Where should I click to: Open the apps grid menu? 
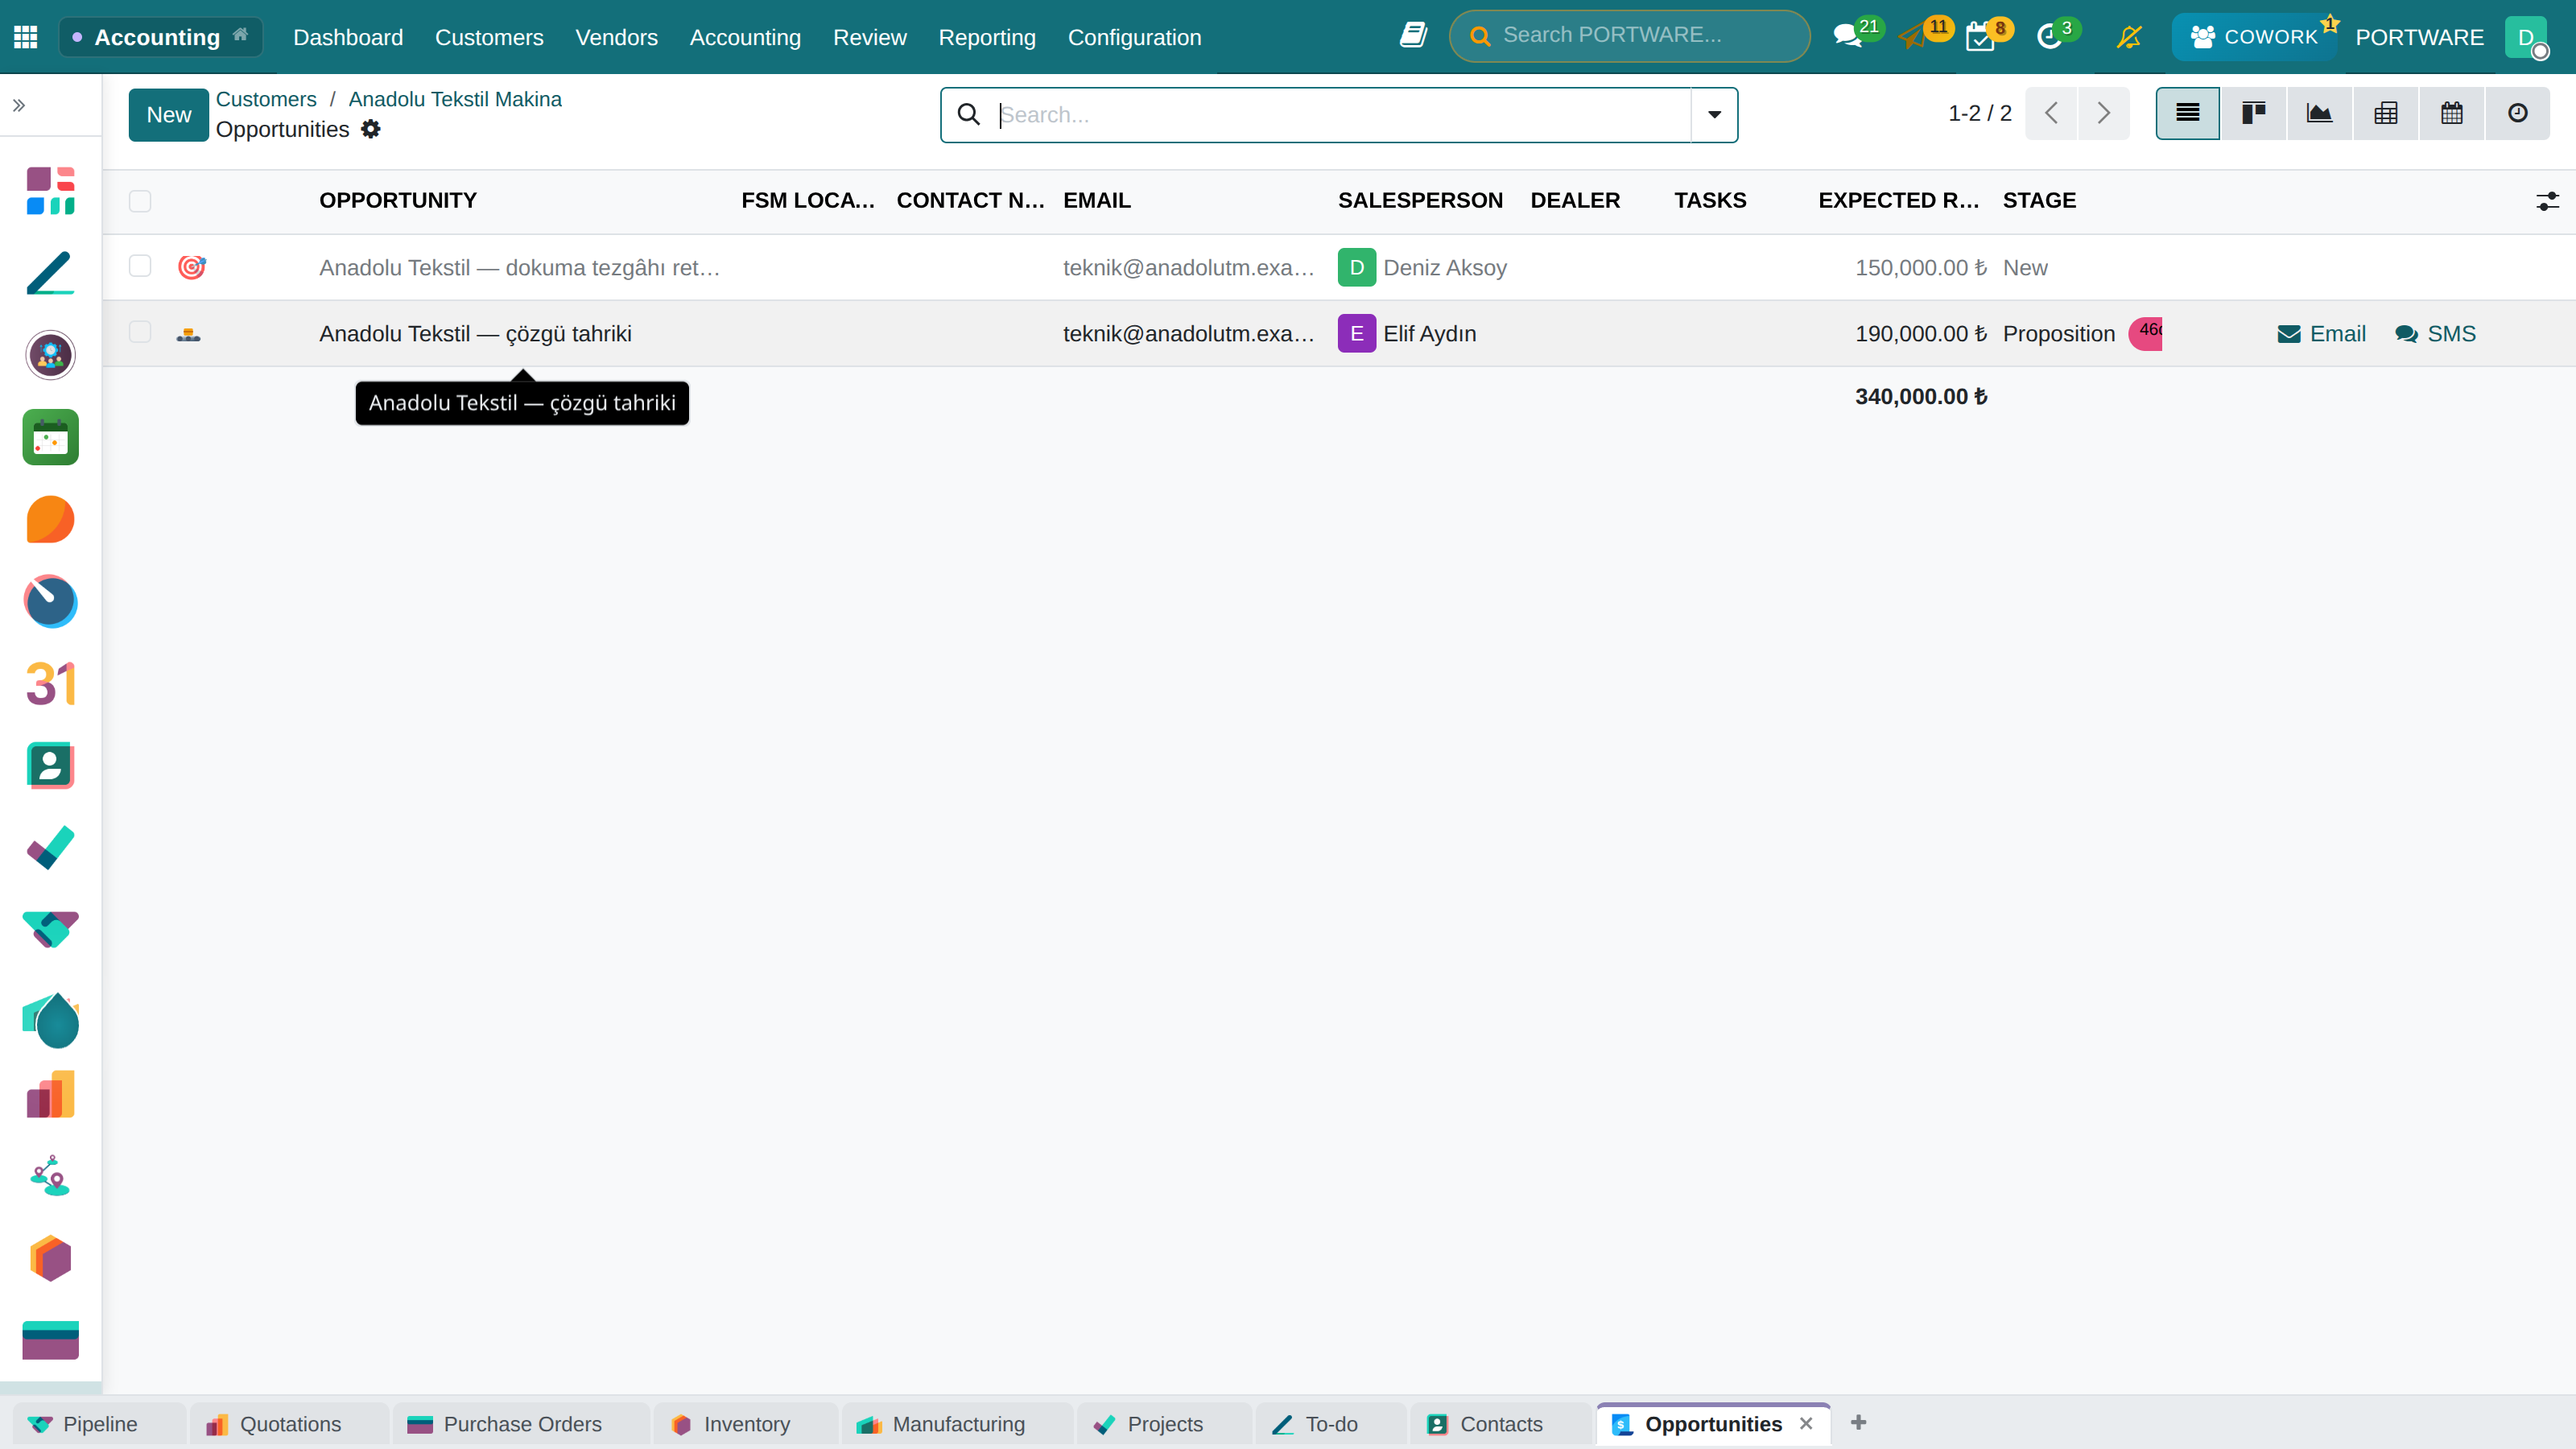coord(26,37)
